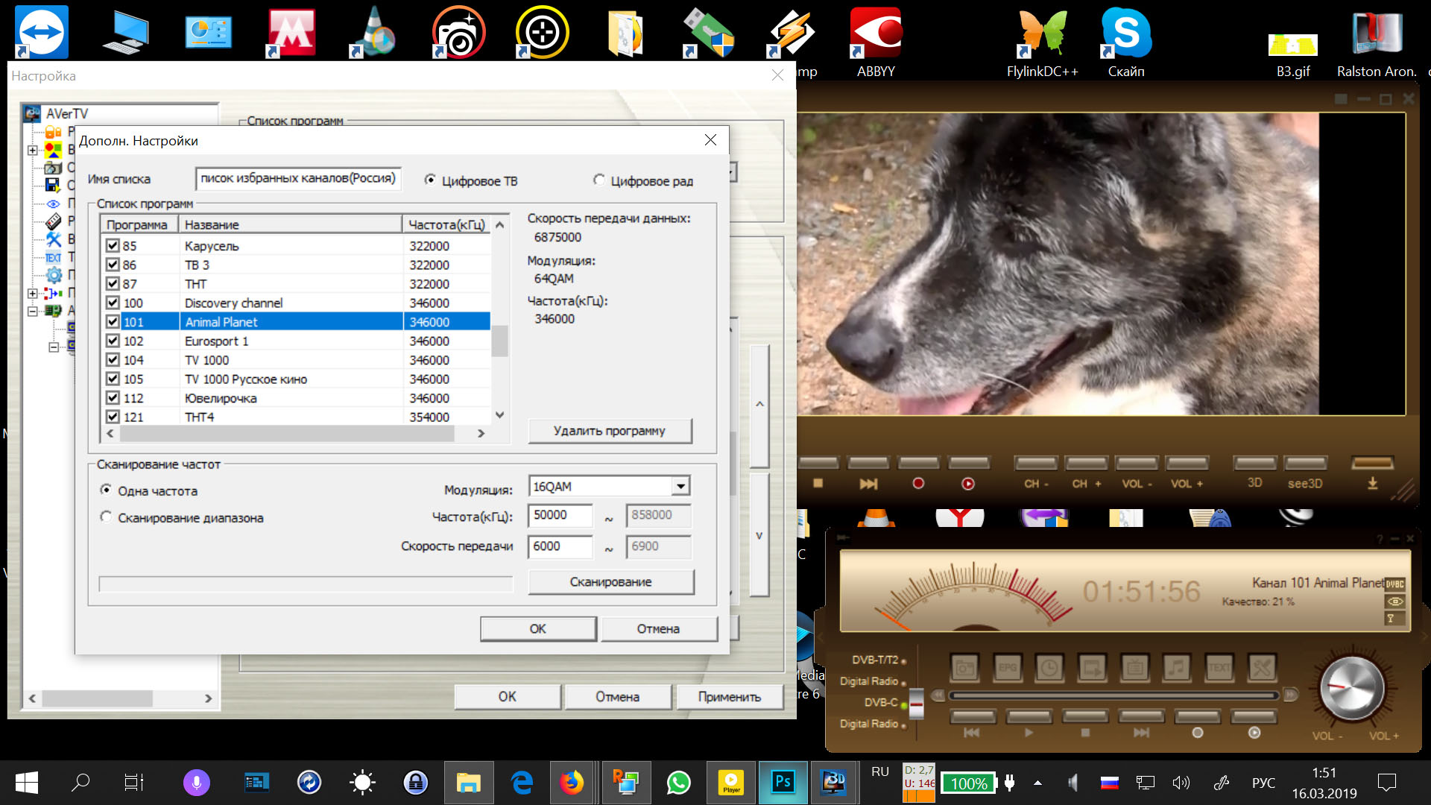Image resolution: width=1431 pixels, height=805 pixels.
Task: Click the Удалить программу button
Action: point(610,431)
